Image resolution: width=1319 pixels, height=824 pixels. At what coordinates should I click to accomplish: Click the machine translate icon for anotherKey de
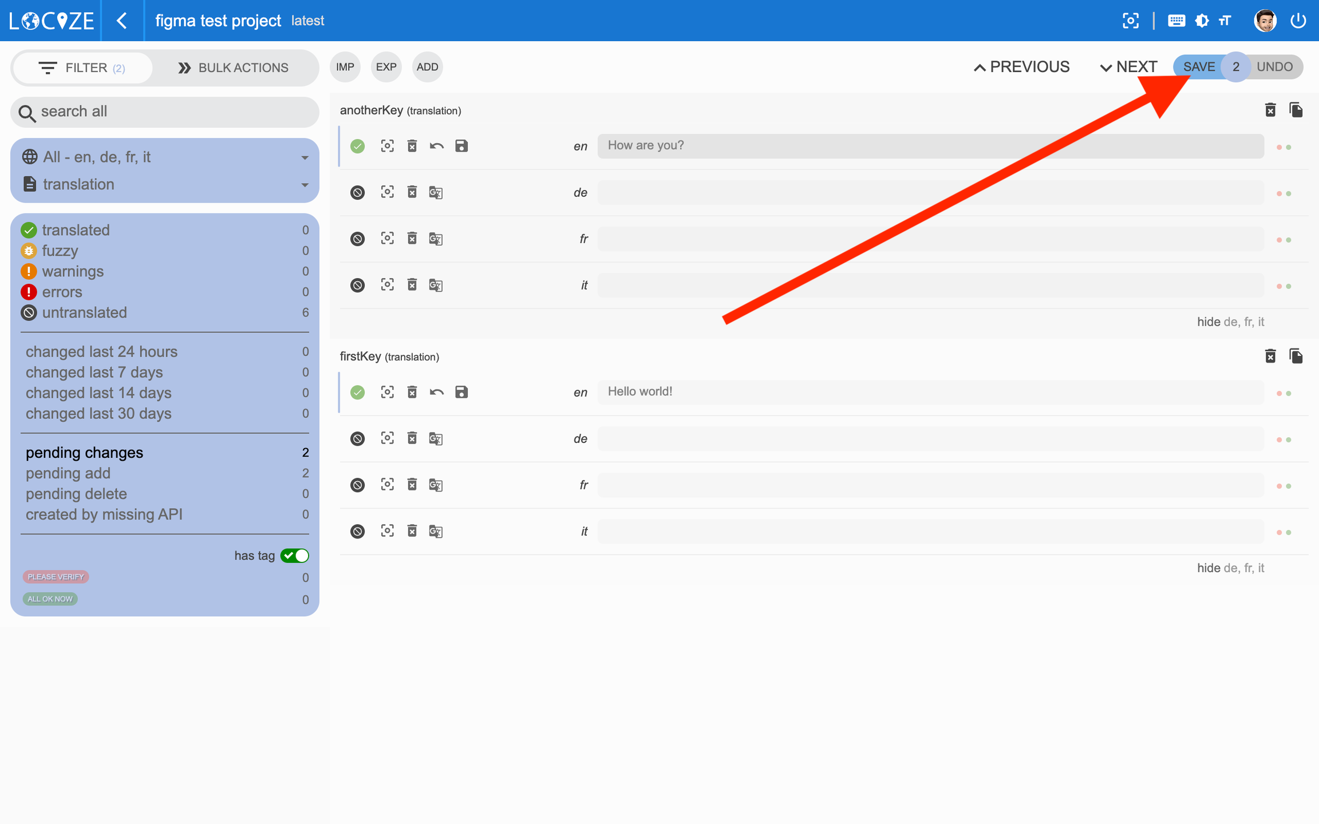pos(436,192)
